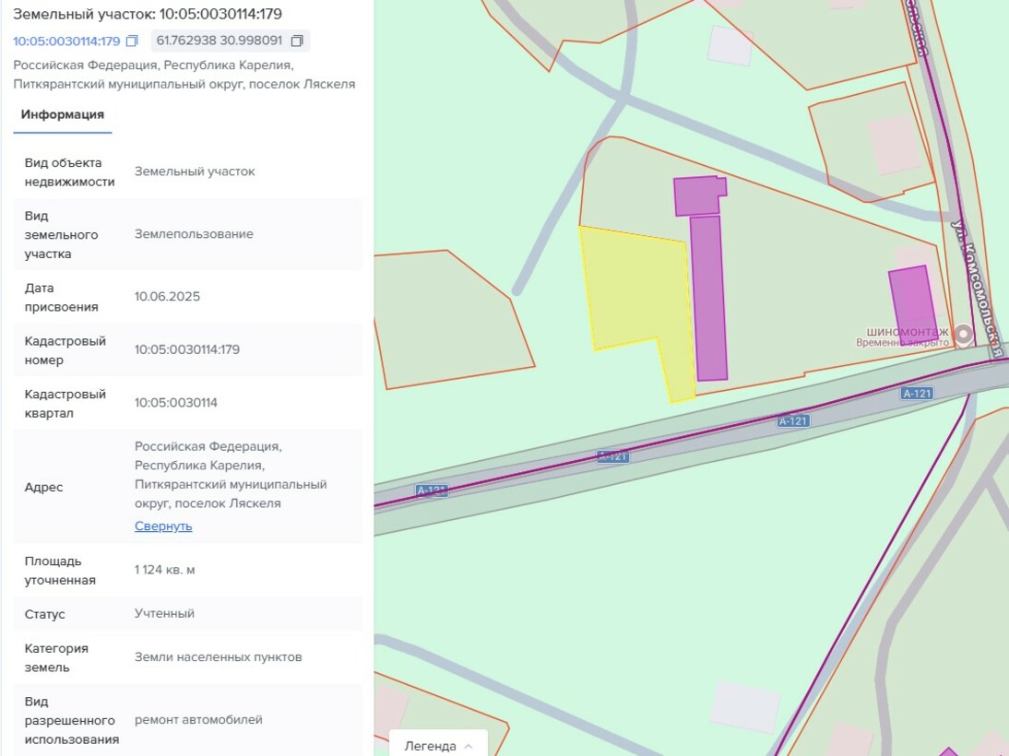The width and height of the screenshot is (1009, 756).
Task: Open the Информация tab
Action: 63,115
